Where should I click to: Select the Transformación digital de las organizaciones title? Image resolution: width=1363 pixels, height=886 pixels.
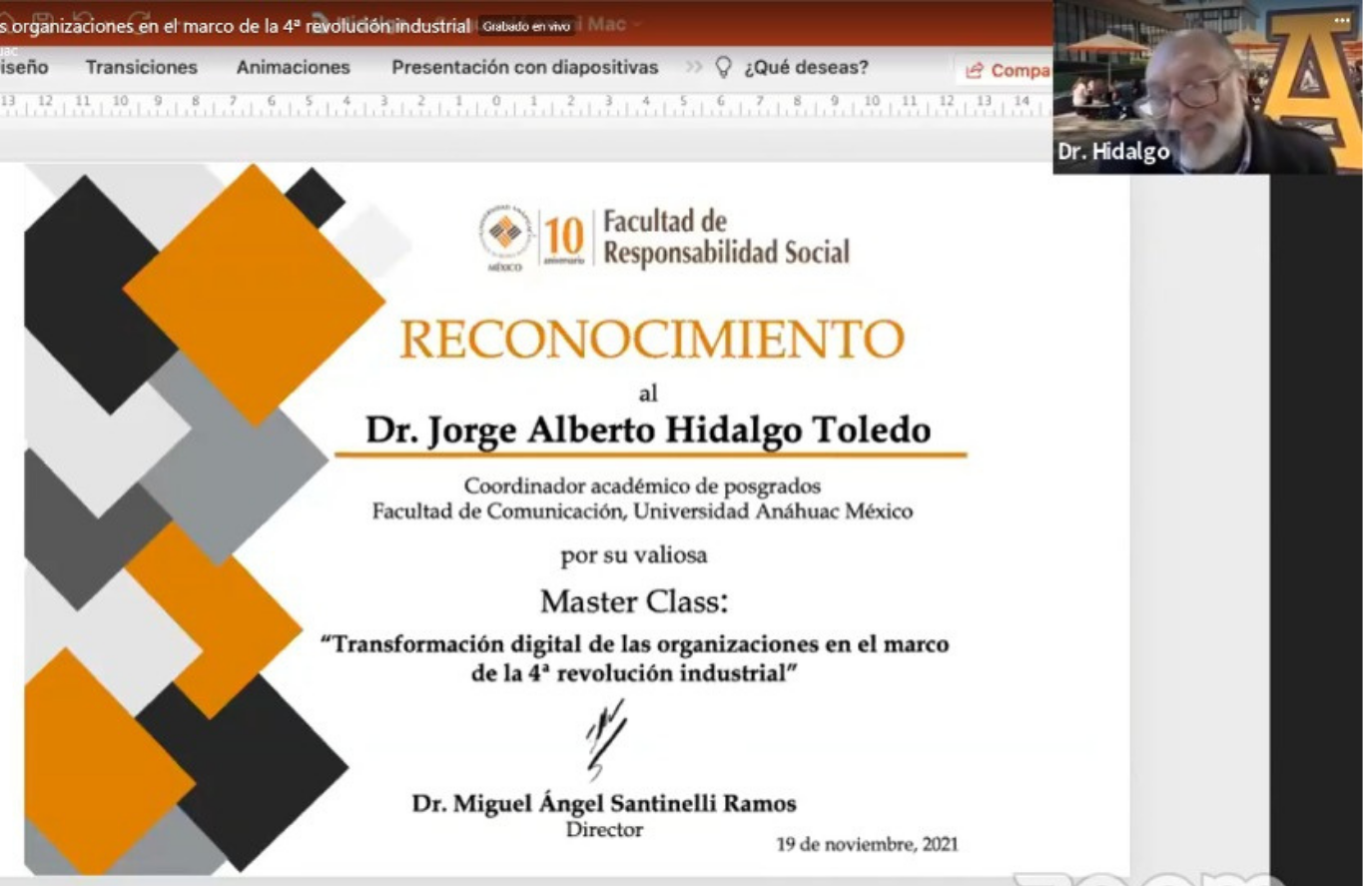634,659
